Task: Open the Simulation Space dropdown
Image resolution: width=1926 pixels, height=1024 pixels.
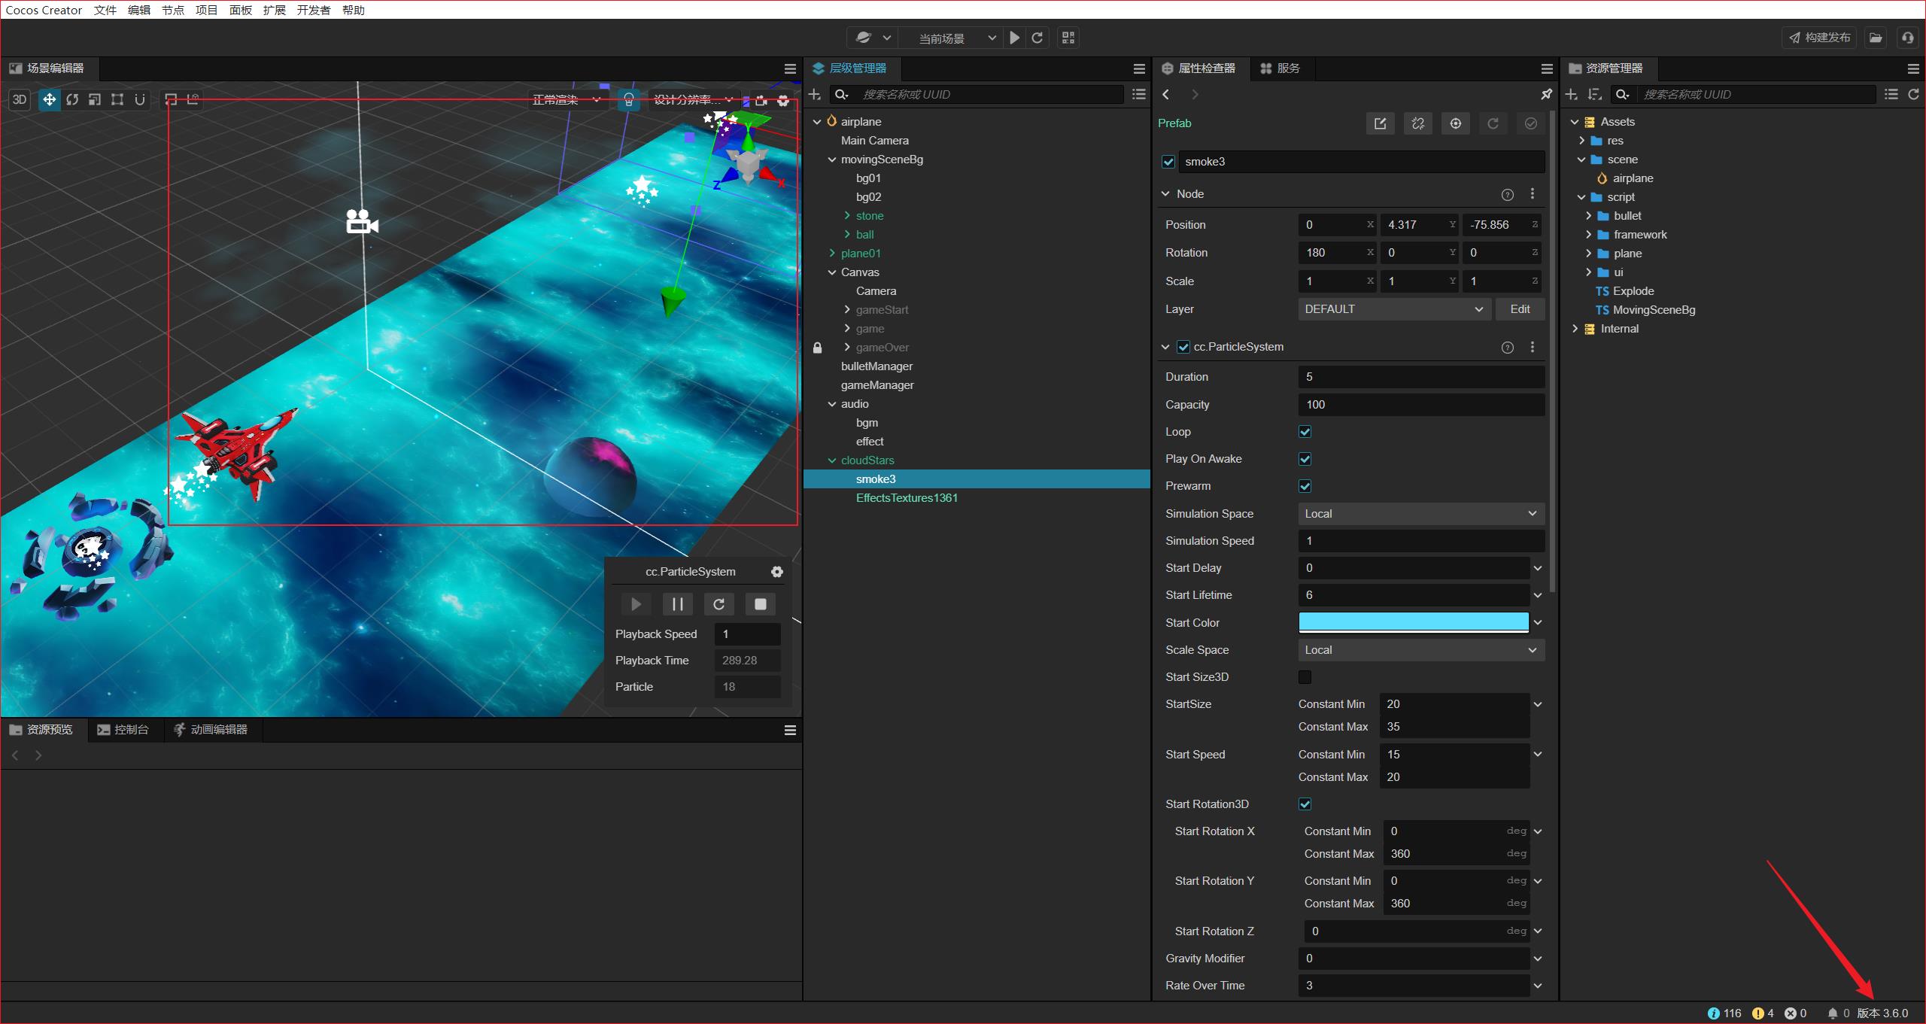Action: pyautogui.click(x=1420, y=514)
